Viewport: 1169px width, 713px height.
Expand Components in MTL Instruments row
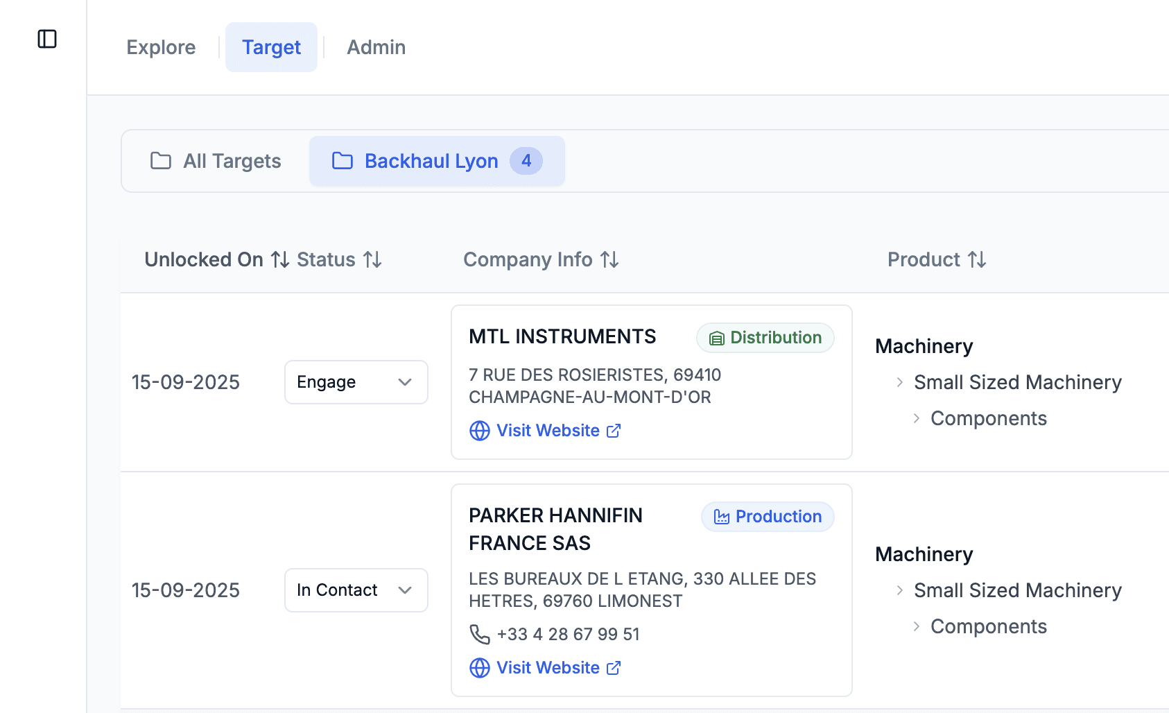click(916, 418)
